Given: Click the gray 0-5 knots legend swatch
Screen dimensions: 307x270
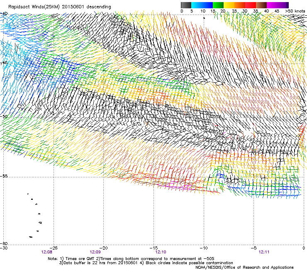Looking at the screenshot, I should tap(186, 5).
